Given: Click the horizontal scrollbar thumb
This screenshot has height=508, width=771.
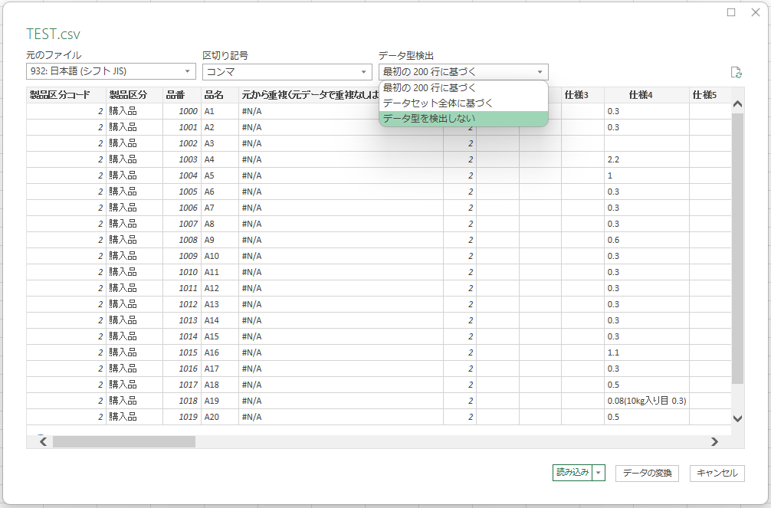Looking at the screenshot, I should [x=124, y=441].
